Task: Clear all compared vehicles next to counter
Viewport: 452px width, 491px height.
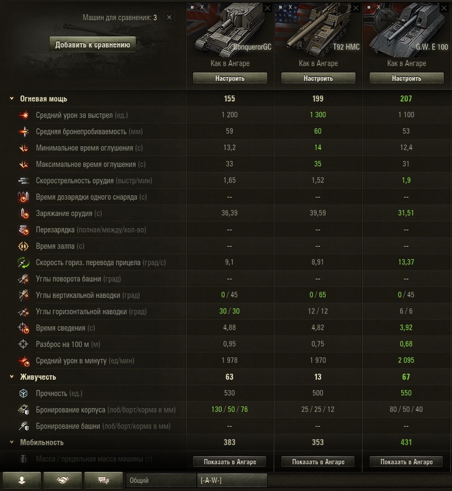Action: click(170, 17)
